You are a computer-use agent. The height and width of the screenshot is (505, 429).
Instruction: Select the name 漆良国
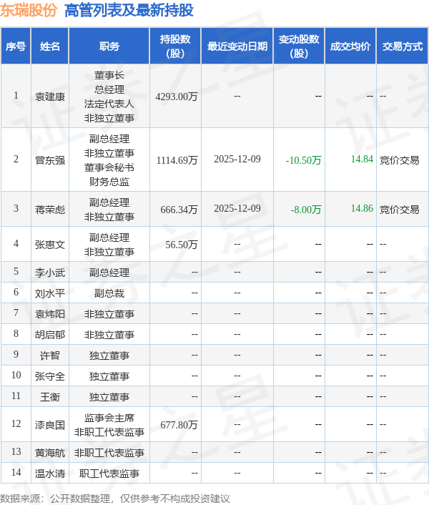point(50,425)
